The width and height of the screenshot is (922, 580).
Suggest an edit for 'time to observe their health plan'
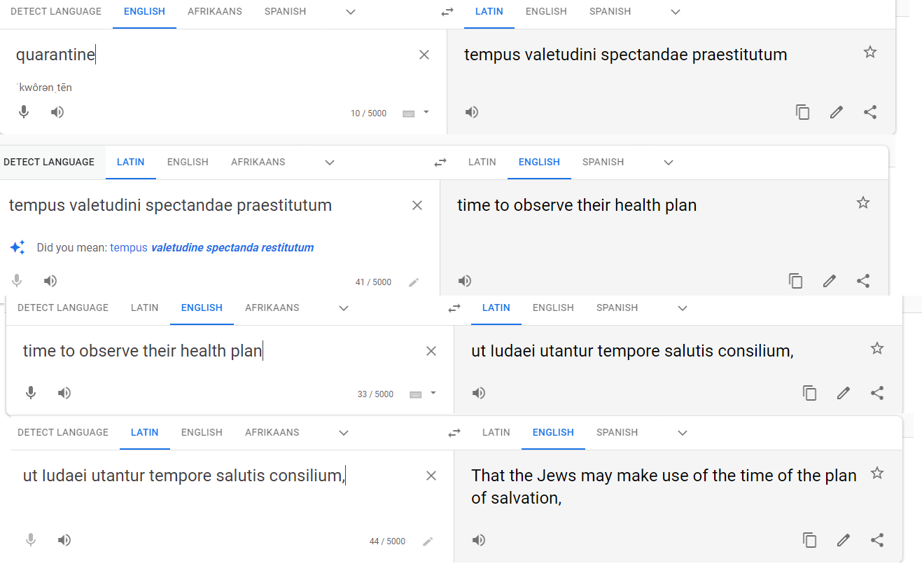point(830,281)
